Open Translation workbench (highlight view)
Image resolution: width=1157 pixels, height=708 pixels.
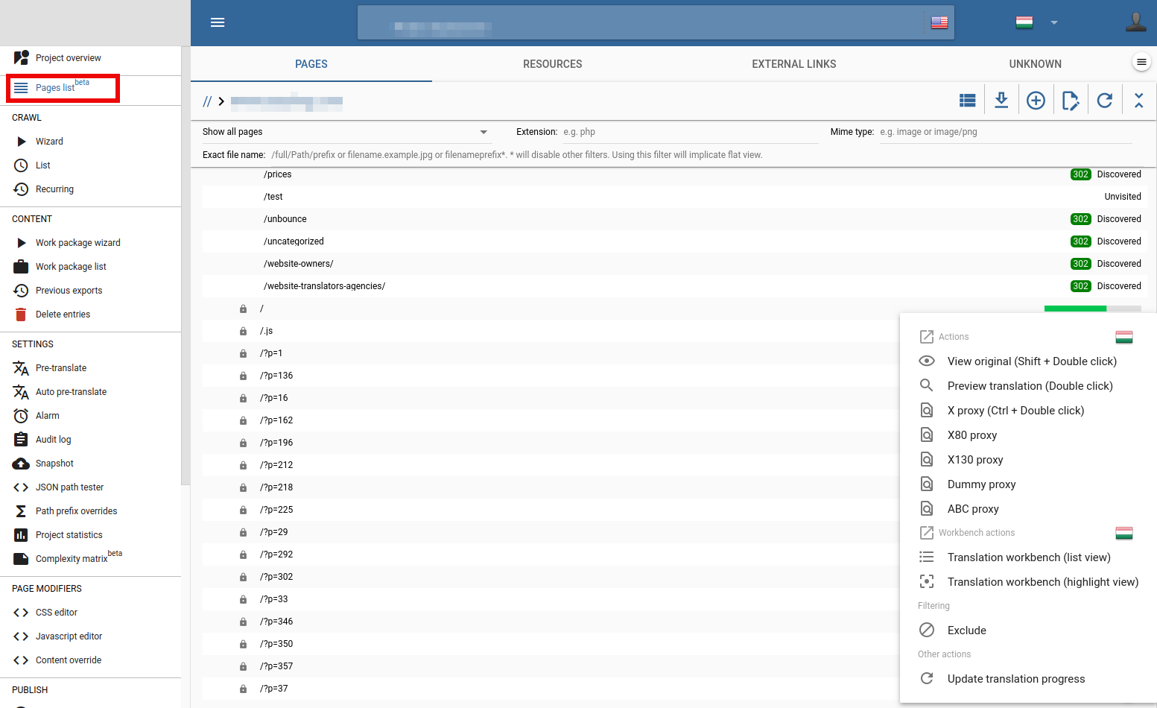coord(1028,582)
